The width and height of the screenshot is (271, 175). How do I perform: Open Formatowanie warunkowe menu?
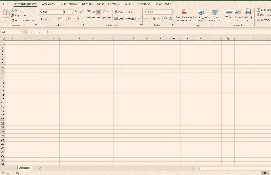pos(184,15)
